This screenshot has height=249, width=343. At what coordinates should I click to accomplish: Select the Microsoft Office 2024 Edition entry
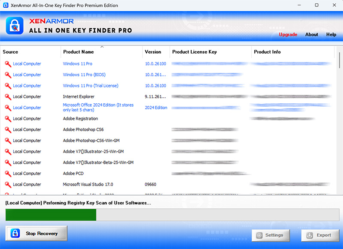98,107
